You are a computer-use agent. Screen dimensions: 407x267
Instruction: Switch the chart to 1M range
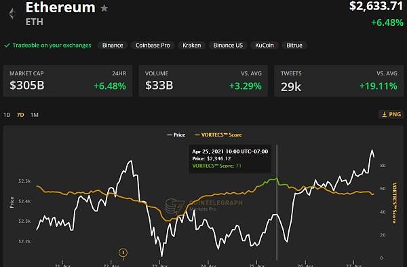pos(35,115)
